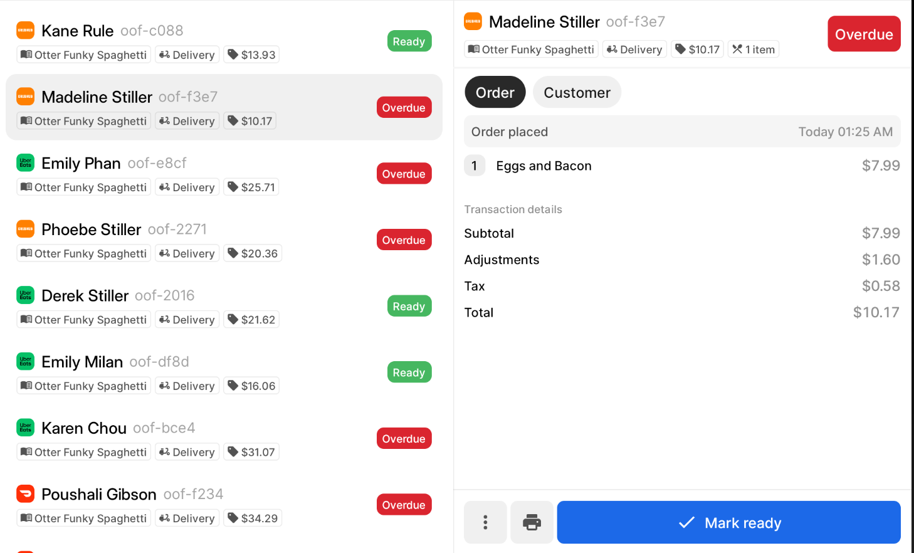Open Phoebe Stiller order oof-2271
The width and height of the screenshot is (914, 553).
pos(224,240)
